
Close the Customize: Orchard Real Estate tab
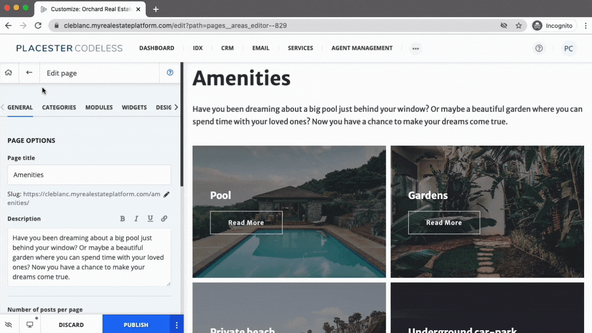138,9
